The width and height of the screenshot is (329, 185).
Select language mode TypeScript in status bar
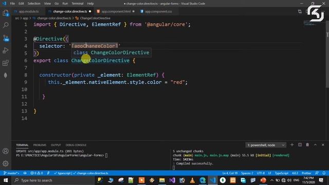click(x=282, y=173)
